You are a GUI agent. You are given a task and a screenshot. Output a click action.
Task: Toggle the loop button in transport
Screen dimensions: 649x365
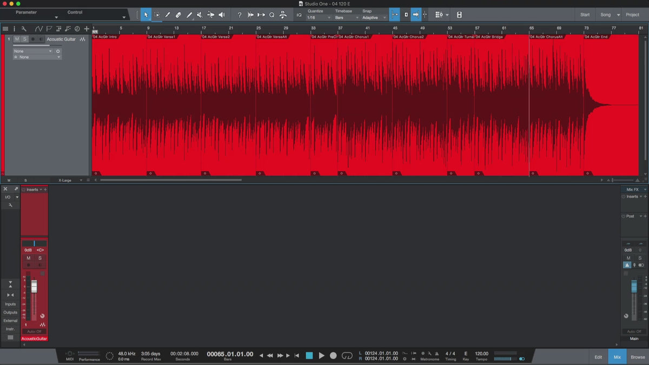pos(347,355)
